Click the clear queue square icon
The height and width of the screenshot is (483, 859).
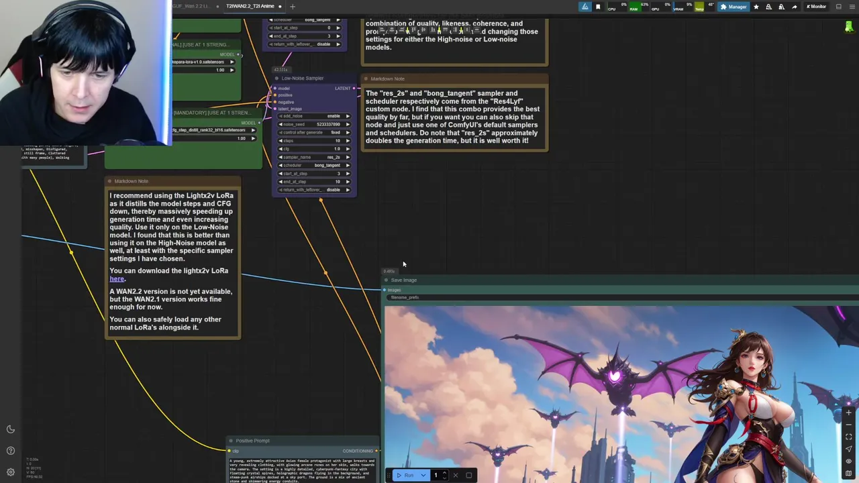coord(468,475)
